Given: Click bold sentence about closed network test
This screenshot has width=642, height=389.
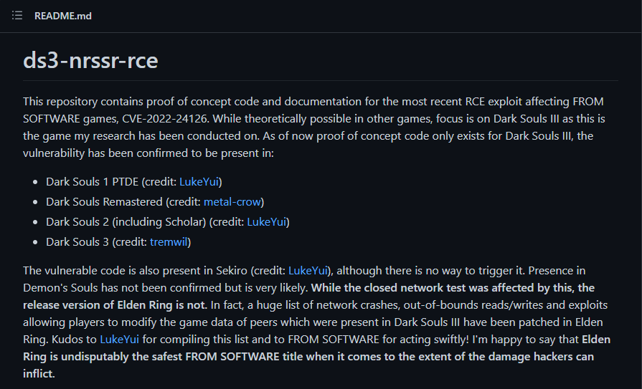Looking at the screenshot, I should (308, 296).
